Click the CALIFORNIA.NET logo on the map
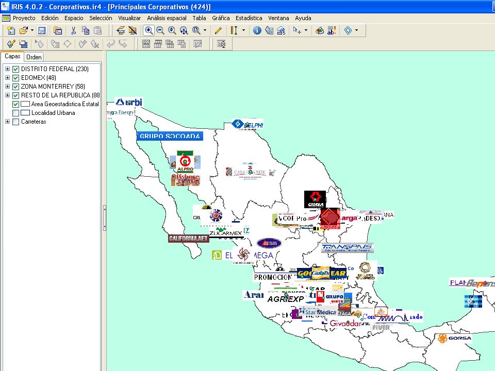The width and height of the screenshot is (495, 371). click(x=189, y=239)
